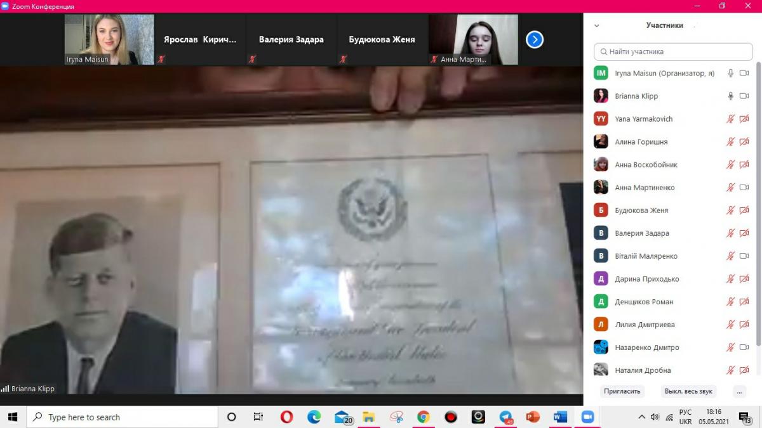Select the Iryna Maisun video thumbnail
Image resolution: width=762 pixels, height=428 pixels.
pyautogui.click(x=109, y=39)
